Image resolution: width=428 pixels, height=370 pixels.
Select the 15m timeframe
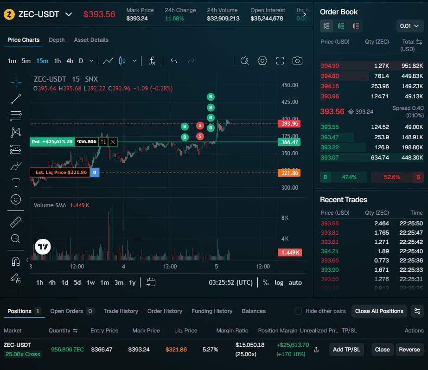point(42,61)
